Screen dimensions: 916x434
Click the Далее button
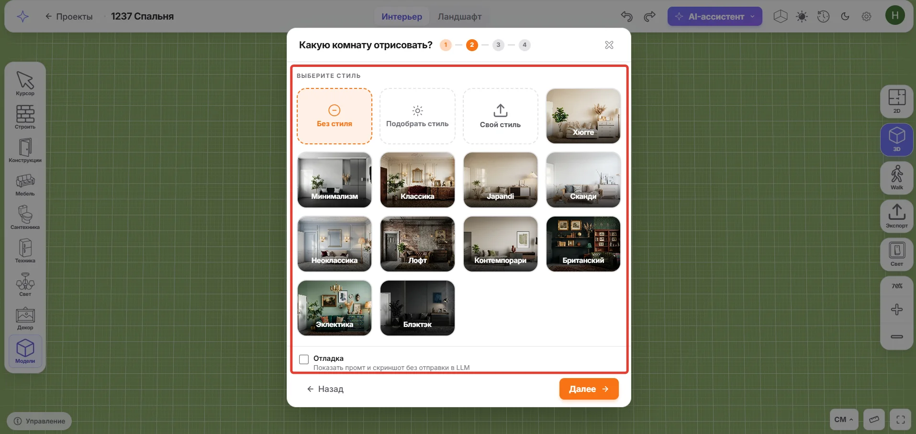coord(589,389)
